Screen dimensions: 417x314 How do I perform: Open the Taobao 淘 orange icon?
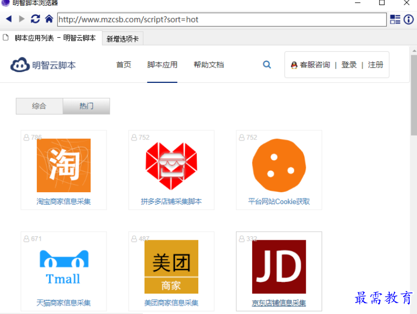click(x=64, y=165)
